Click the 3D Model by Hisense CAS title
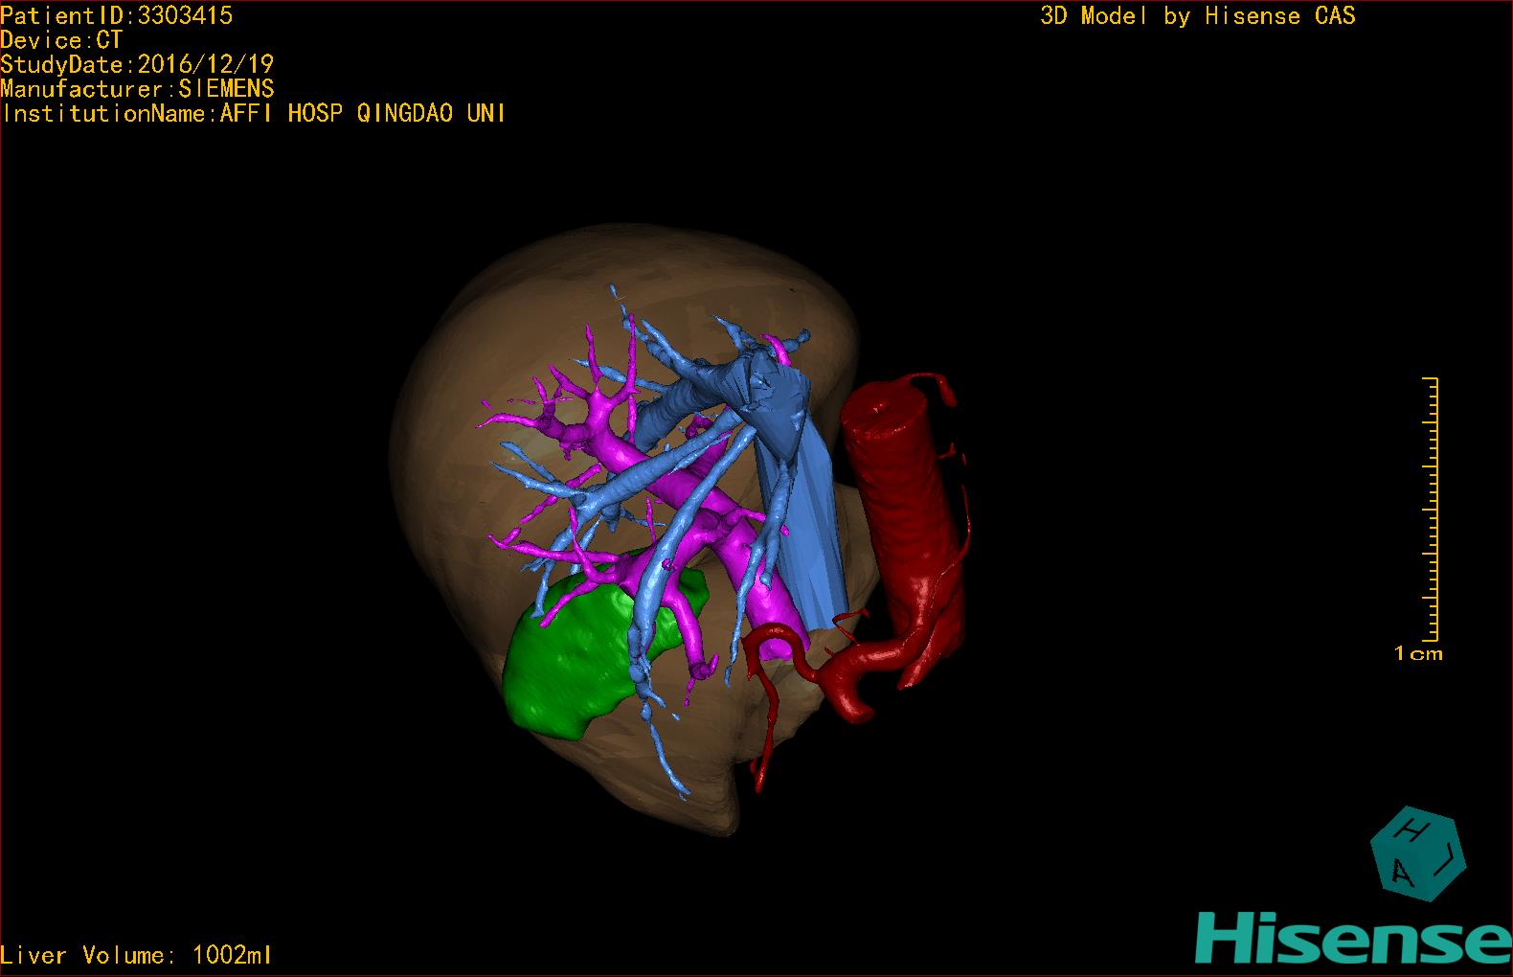This screenshot has width=1513, height=977. point(1197,15)
